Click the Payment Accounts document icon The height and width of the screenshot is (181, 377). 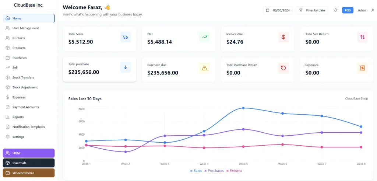click(x=8, y=107)
